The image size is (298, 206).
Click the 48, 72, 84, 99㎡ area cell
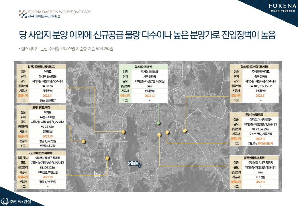[260, 129]
